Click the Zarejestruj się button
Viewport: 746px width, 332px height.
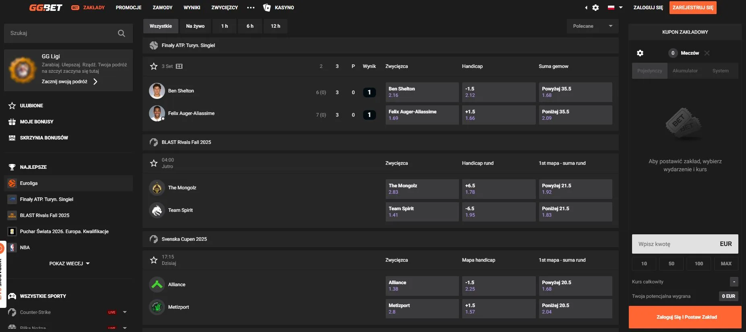pyautogui.click(x=692, y=8)
